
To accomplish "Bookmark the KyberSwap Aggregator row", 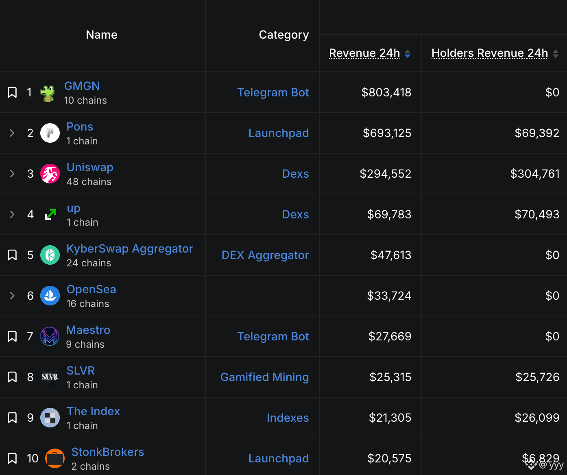I will (x=12, y=255).
